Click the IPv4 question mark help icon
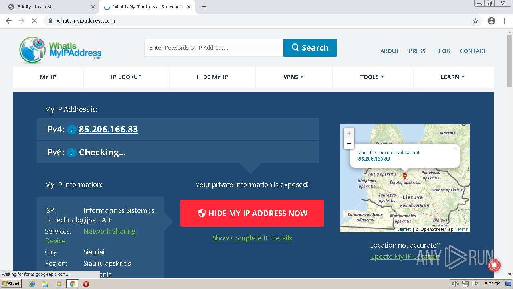Viewport: 513px width, 289px height. tap(71, 130)
